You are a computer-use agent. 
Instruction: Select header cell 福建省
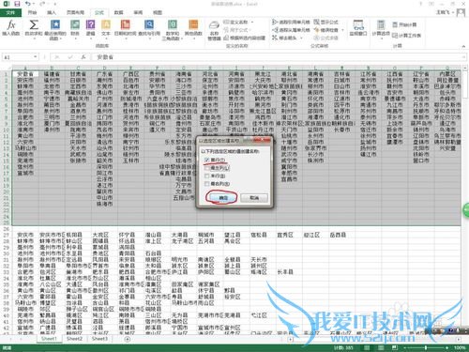point(52,74)
